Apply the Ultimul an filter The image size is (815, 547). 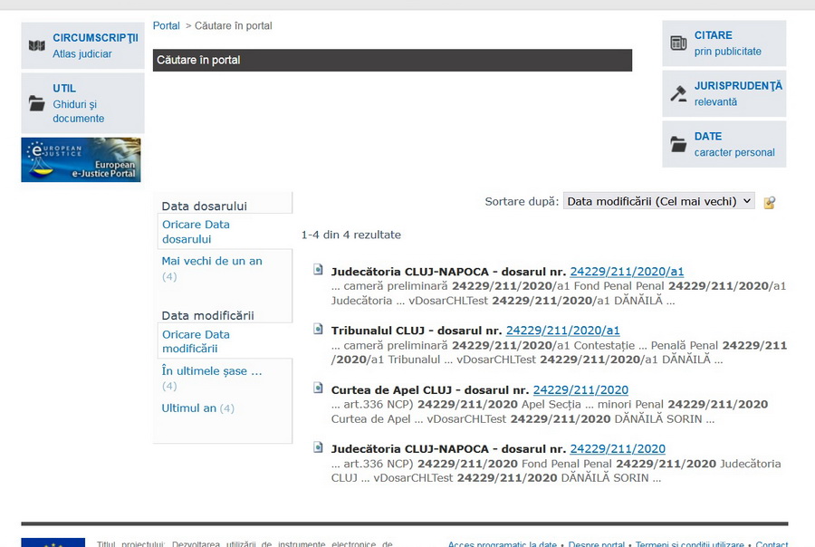click(x=188, y=408)
